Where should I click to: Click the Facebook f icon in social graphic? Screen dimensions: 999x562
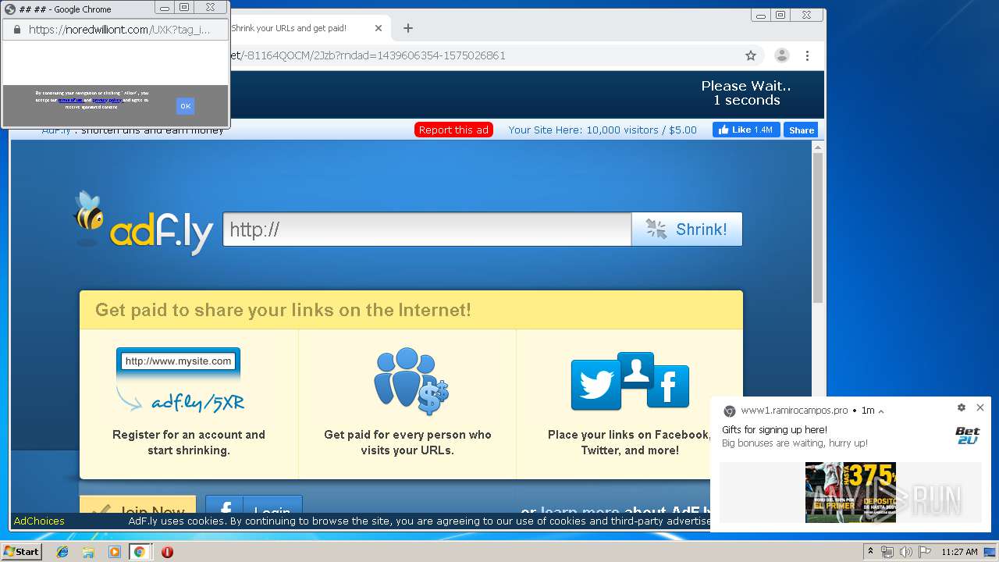667,386
